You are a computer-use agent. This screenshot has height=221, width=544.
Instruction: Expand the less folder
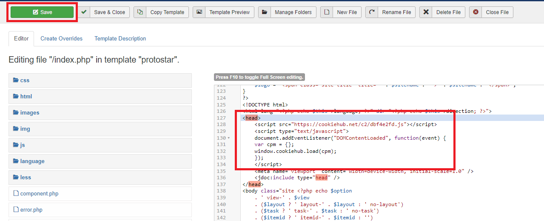26,178
